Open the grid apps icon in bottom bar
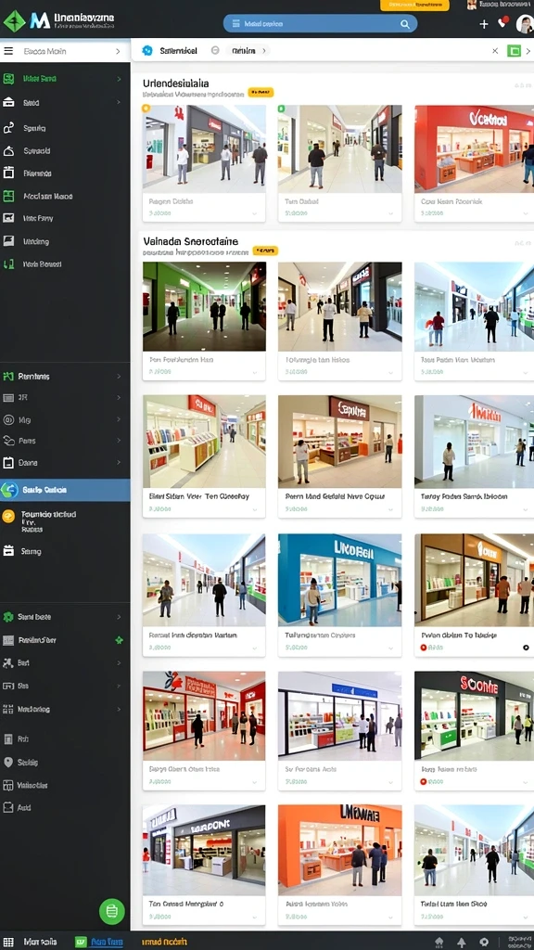Screen dimensions: 534x950 [x=8, y=943]
